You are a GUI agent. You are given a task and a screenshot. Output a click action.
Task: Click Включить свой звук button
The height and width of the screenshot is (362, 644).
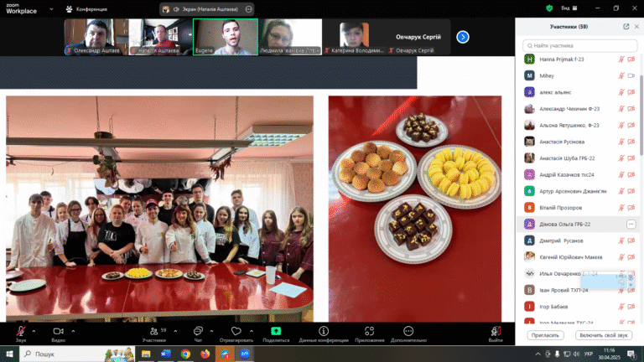[604, 335]
